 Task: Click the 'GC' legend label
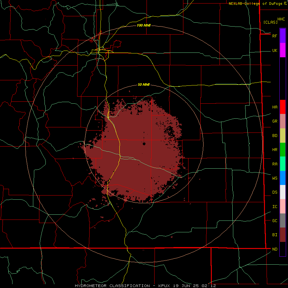pos(275,220)
